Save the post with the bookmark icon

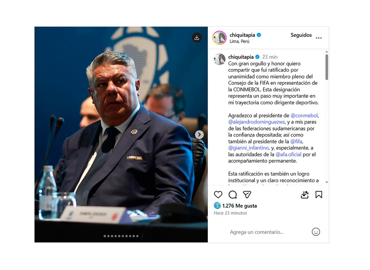pos(319,195)
